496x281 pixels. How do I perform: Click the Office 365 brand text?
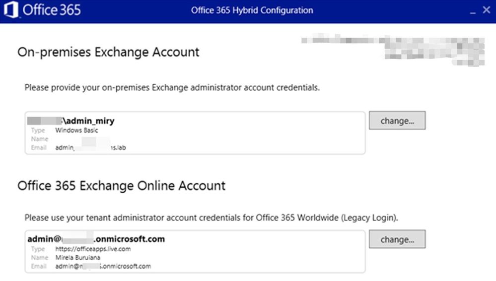52,10
